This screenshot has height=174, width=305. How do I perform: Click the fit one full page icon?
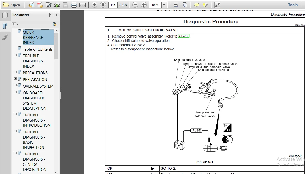click(185, 5)
